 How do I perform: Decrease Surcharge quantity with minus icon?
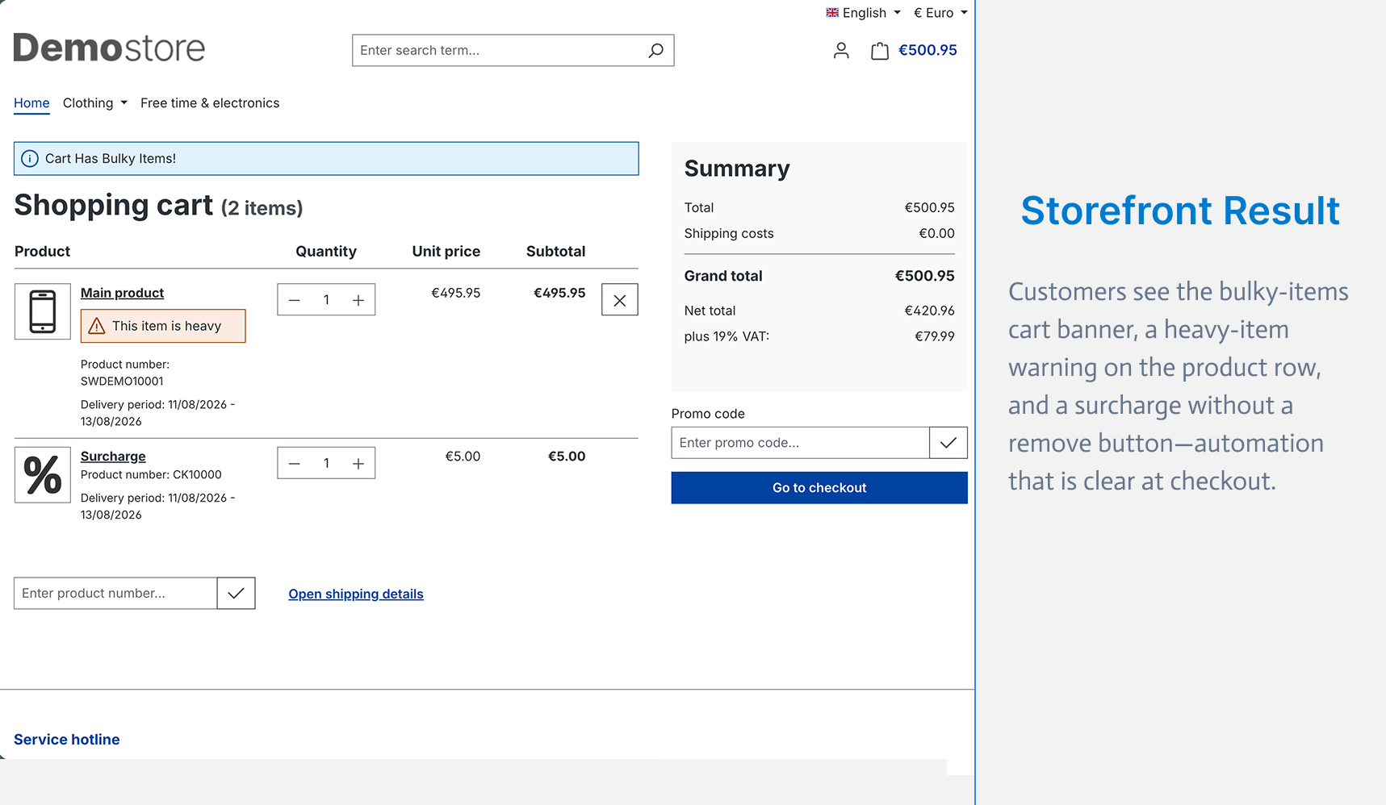[x=295, y=463]
